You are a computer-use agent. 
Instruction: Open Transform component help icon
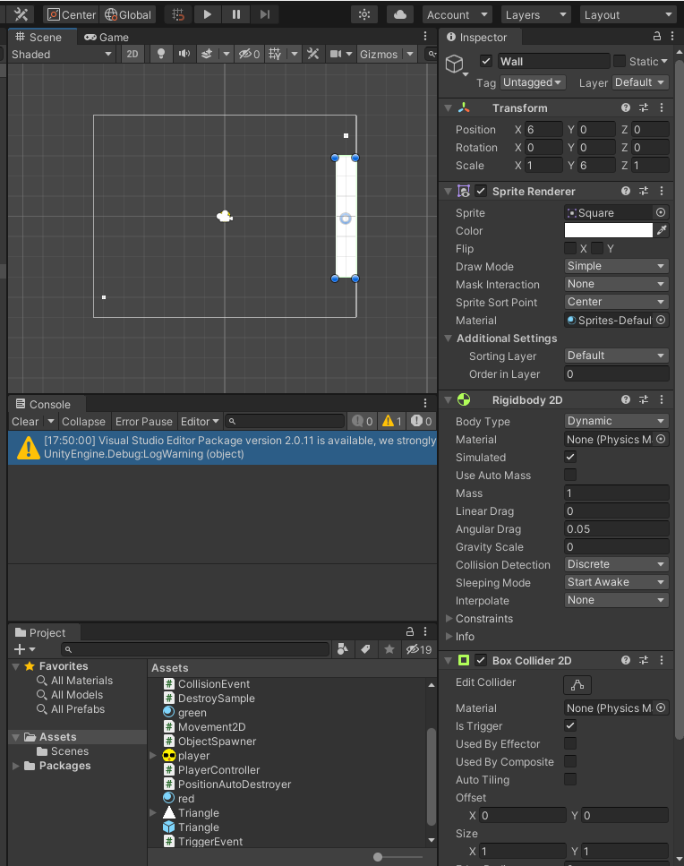coord(626,107)
